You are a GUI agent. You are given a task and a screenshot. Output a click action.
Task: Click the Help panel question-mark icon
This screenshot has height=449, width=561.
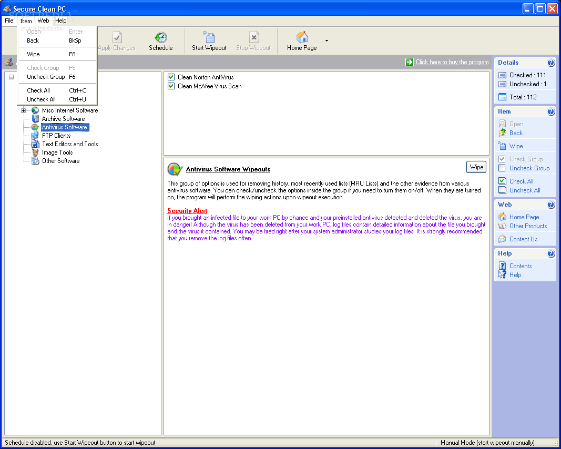click(551, 253)
